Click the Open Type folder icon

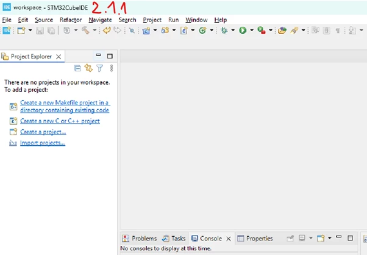(282, 31)
